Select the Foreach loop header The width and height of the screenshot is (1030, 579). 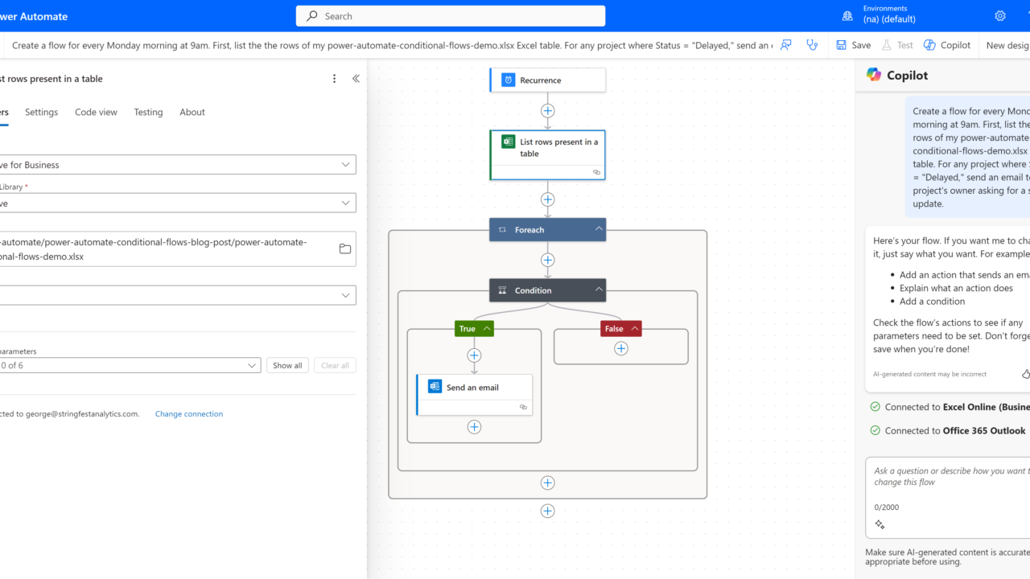click(x=548, y=230)
